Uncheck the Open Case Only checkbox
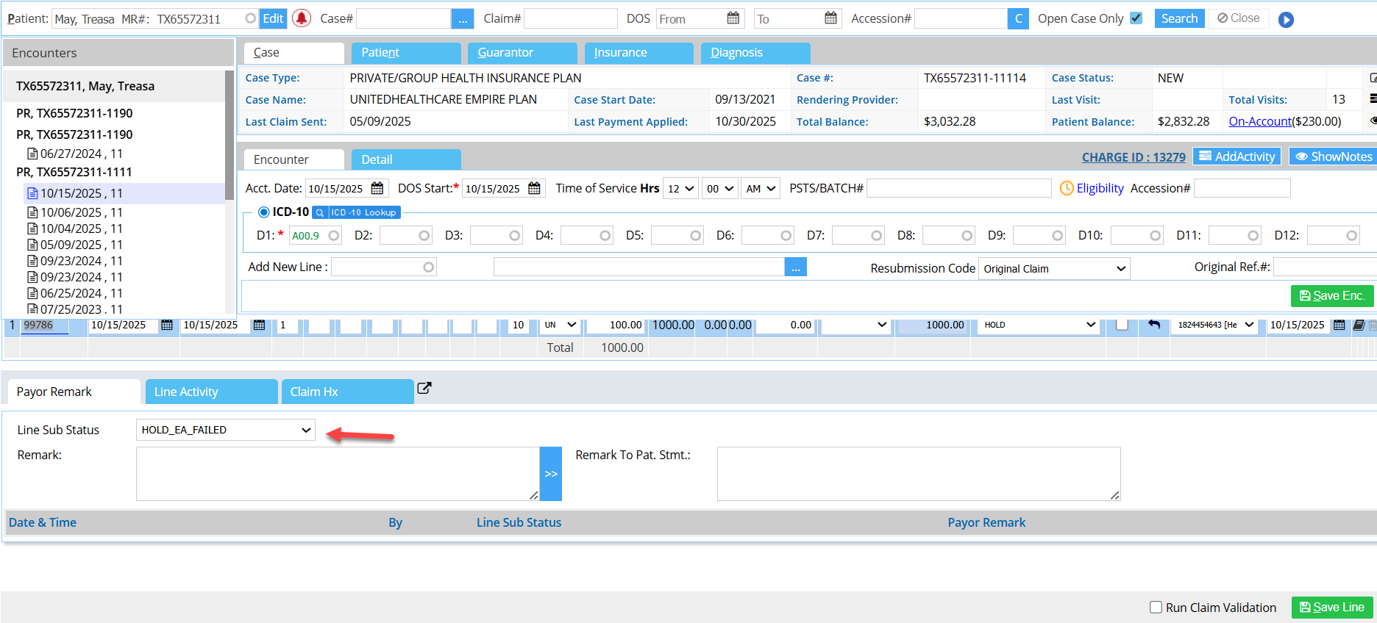Viewport: 1377px width, 623px height. [1136, 18]
